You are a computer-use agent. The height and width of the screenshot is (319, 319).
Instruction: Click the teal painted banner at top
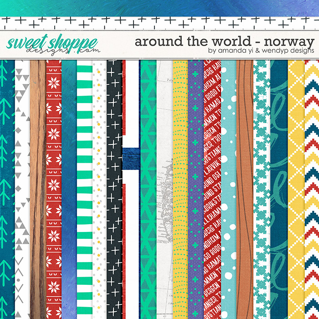pos(159,8)
